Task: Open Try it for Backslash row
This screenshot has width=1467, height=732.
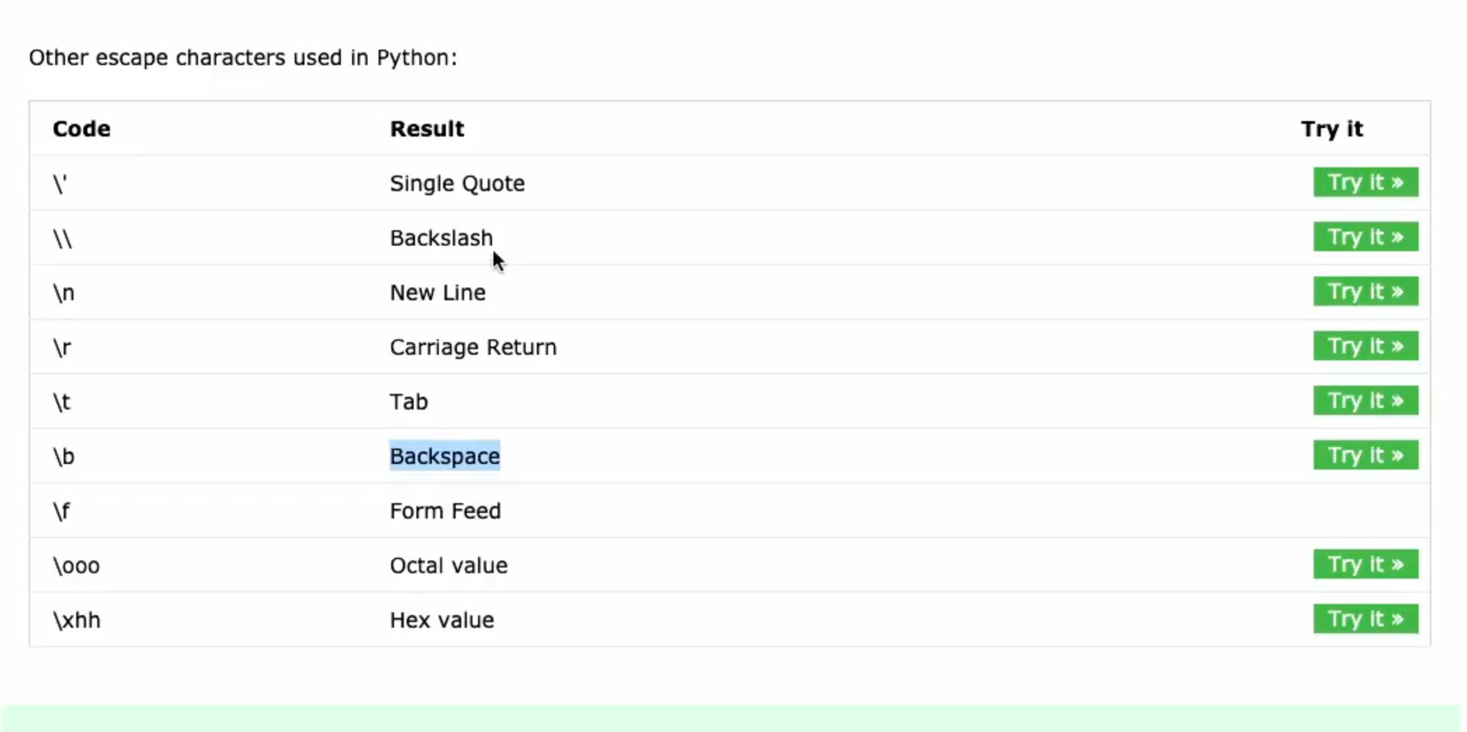Action: [x=1366, y=237]
